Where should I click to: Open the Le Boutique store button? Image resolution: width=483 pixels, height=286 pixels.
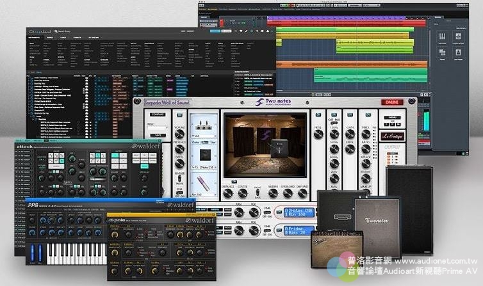coord(392,136)
